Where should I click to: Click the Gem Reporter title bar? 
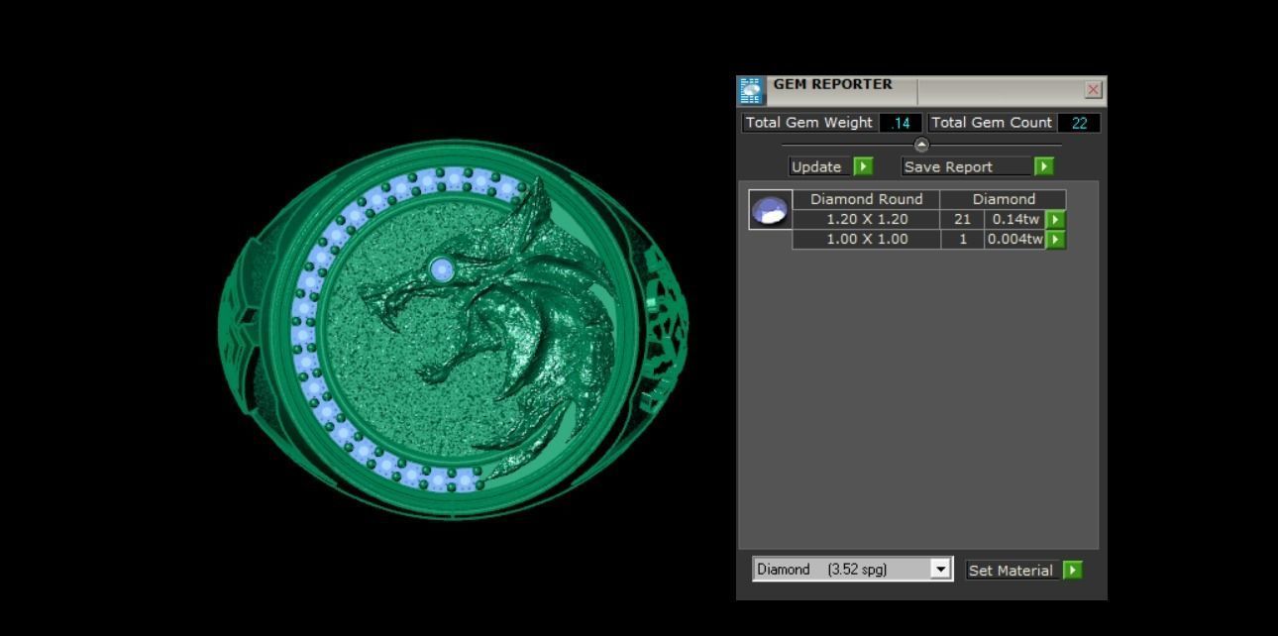pos(921,90)
